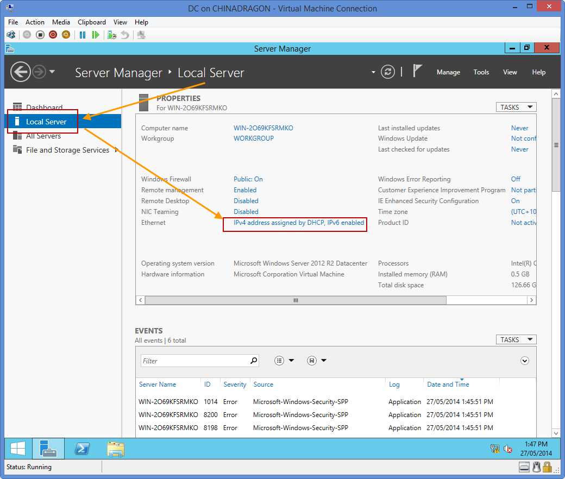Open the Media menu
Image resolution: width=565 pixels, height=479 pixels.
click(61, 22)
